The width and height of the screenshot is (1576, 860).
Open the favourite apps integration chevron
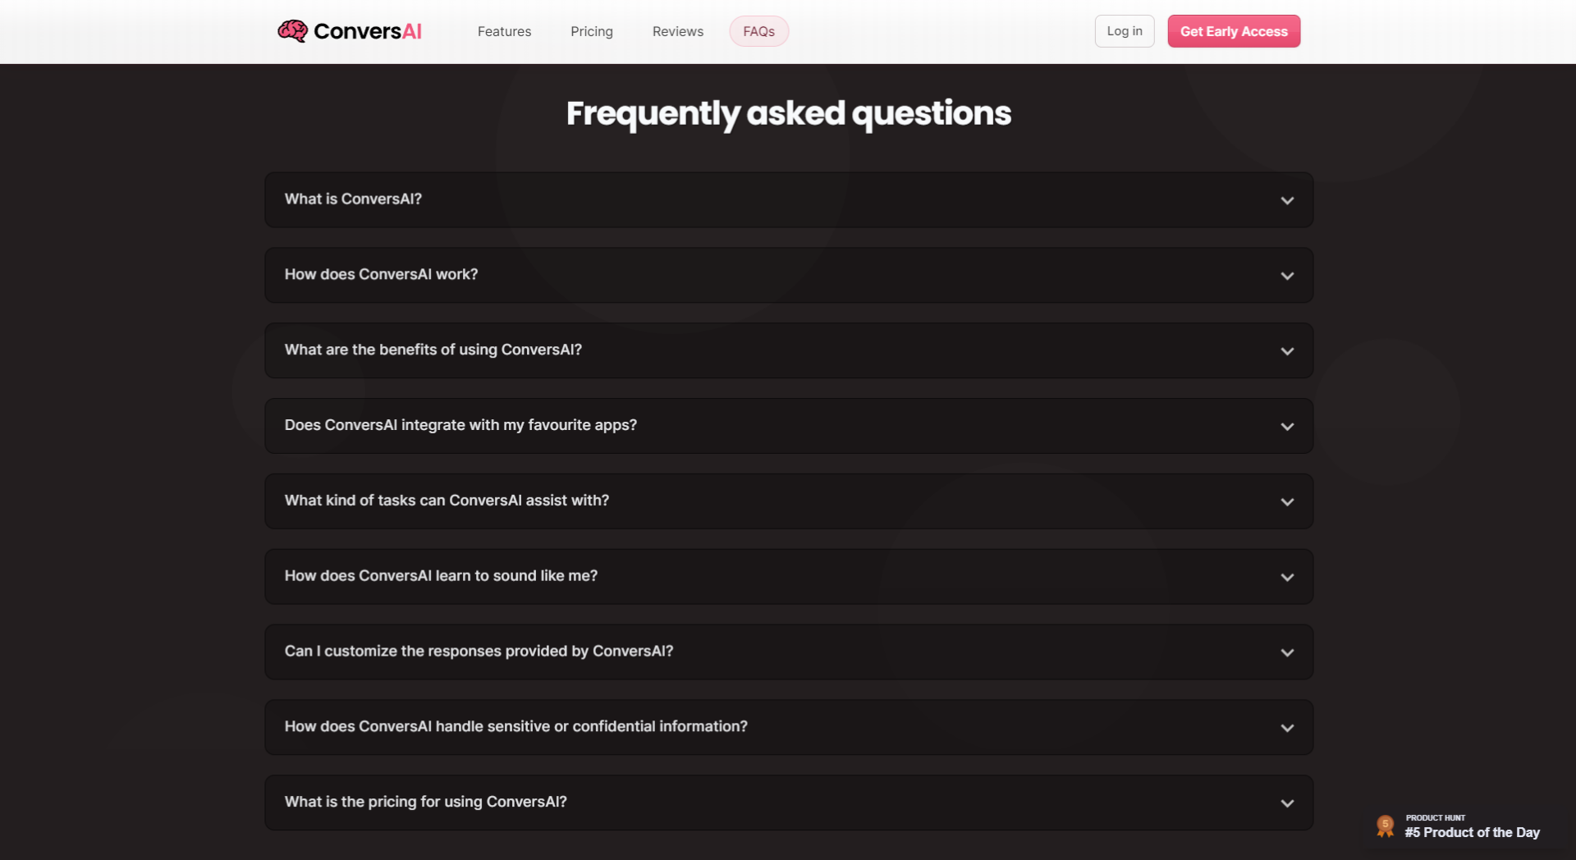pyautogui.click(x=1287, y=427)
